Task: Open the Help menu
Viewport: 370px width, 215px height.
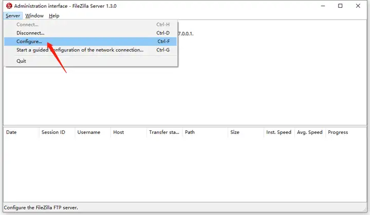Action: pyautogui.click(x=54, y=16)
